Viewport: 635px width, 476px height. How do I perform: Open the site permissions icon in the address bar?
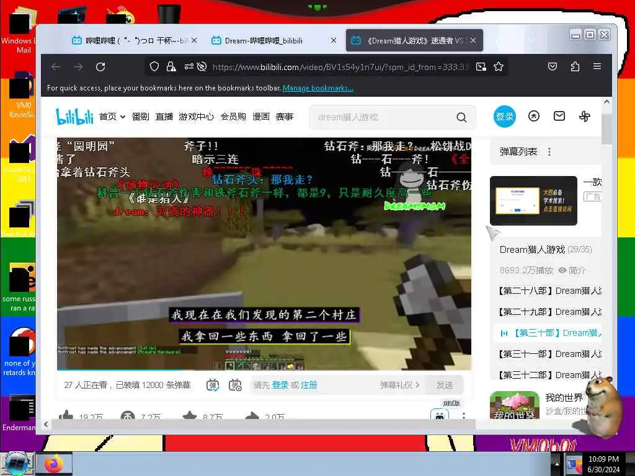click(x=189, y=67)
